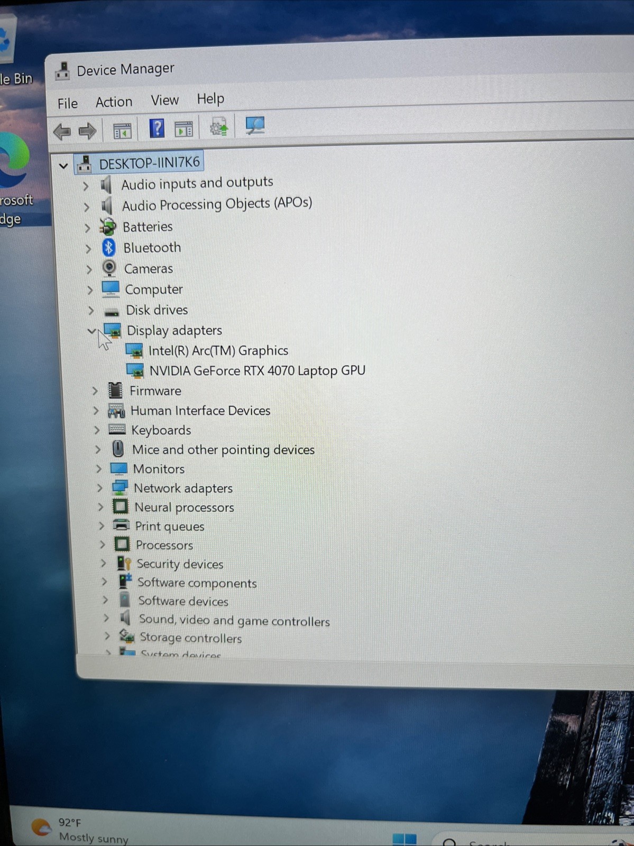Click the Intel Arc Graphics adapter icon

(134, 351)
